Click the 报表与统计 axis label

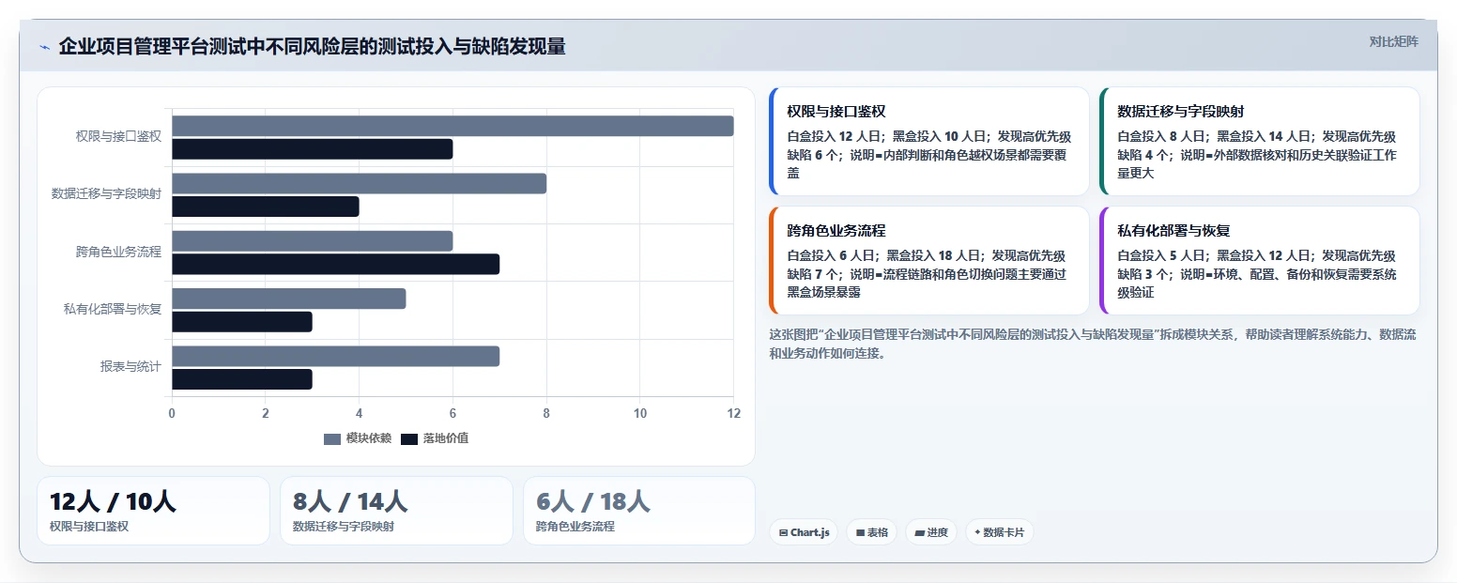coord(130,366)
